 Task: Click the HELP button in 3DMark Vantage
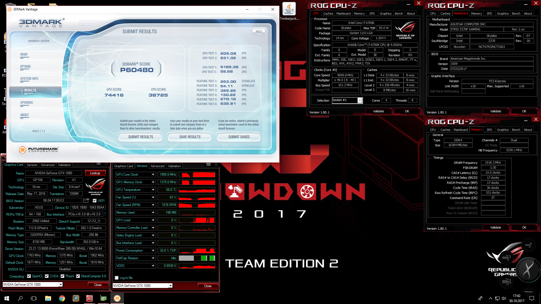[259, 32]
